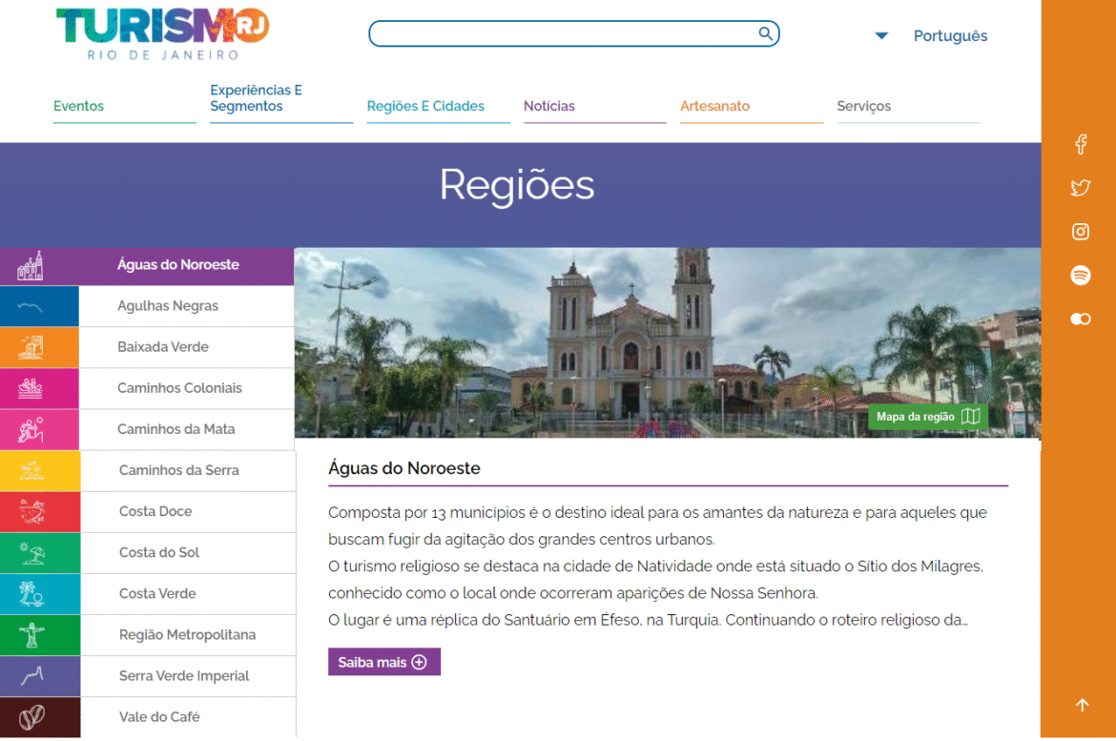Open the Spotify icon
1116x741 pixels.
(1081, 276)
